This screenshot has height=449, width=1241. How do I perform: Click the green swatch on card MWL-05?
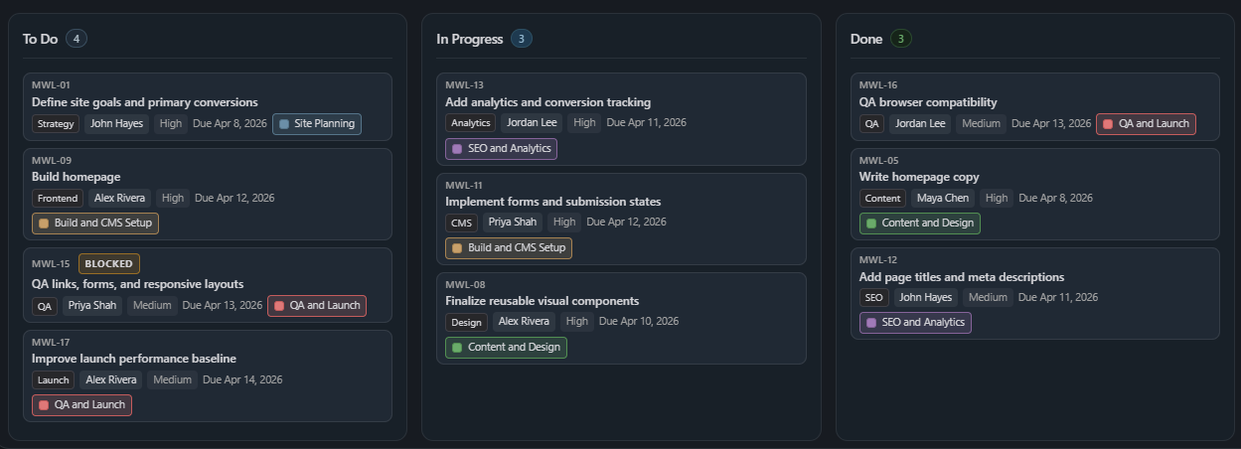[871, 224]
